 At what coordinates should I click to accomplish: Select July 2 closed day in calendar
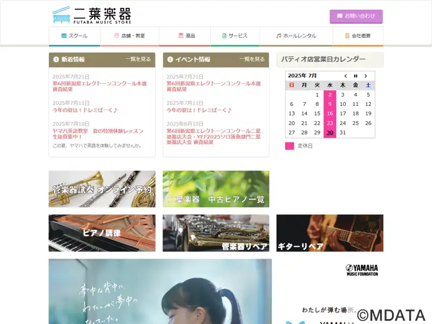point(330,95)
